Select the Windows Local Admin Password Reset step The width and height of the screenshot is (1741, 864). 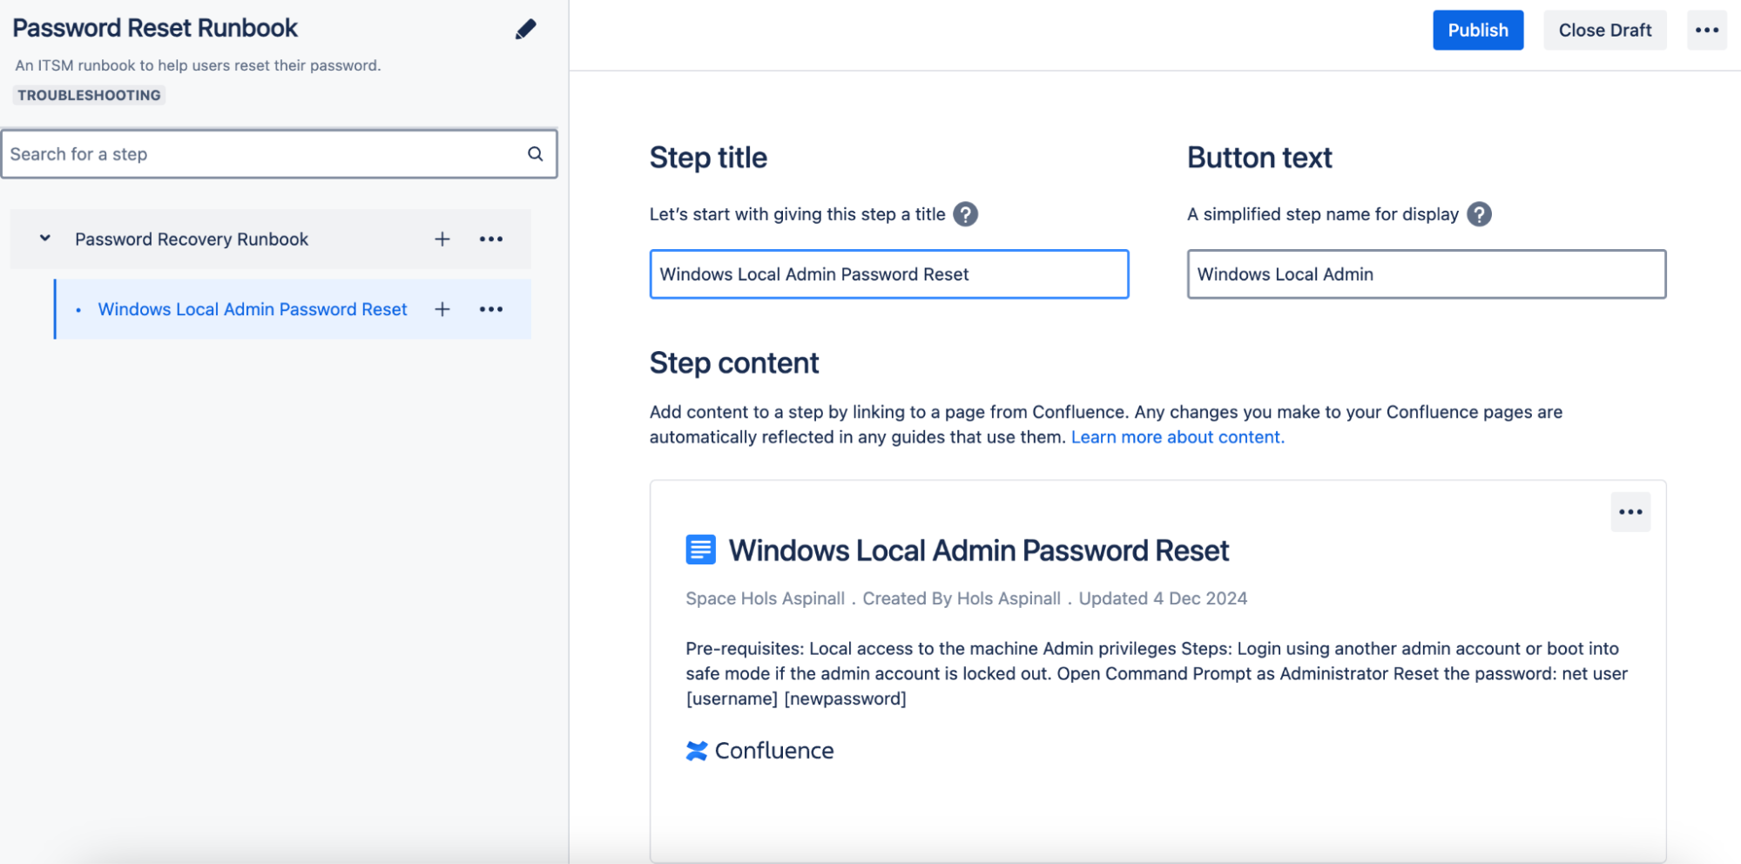(x=253, y=309)
